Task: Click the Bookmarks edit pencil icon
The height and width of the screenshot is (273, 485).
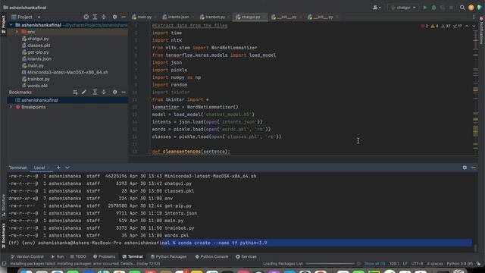Action: coord(84,93)
